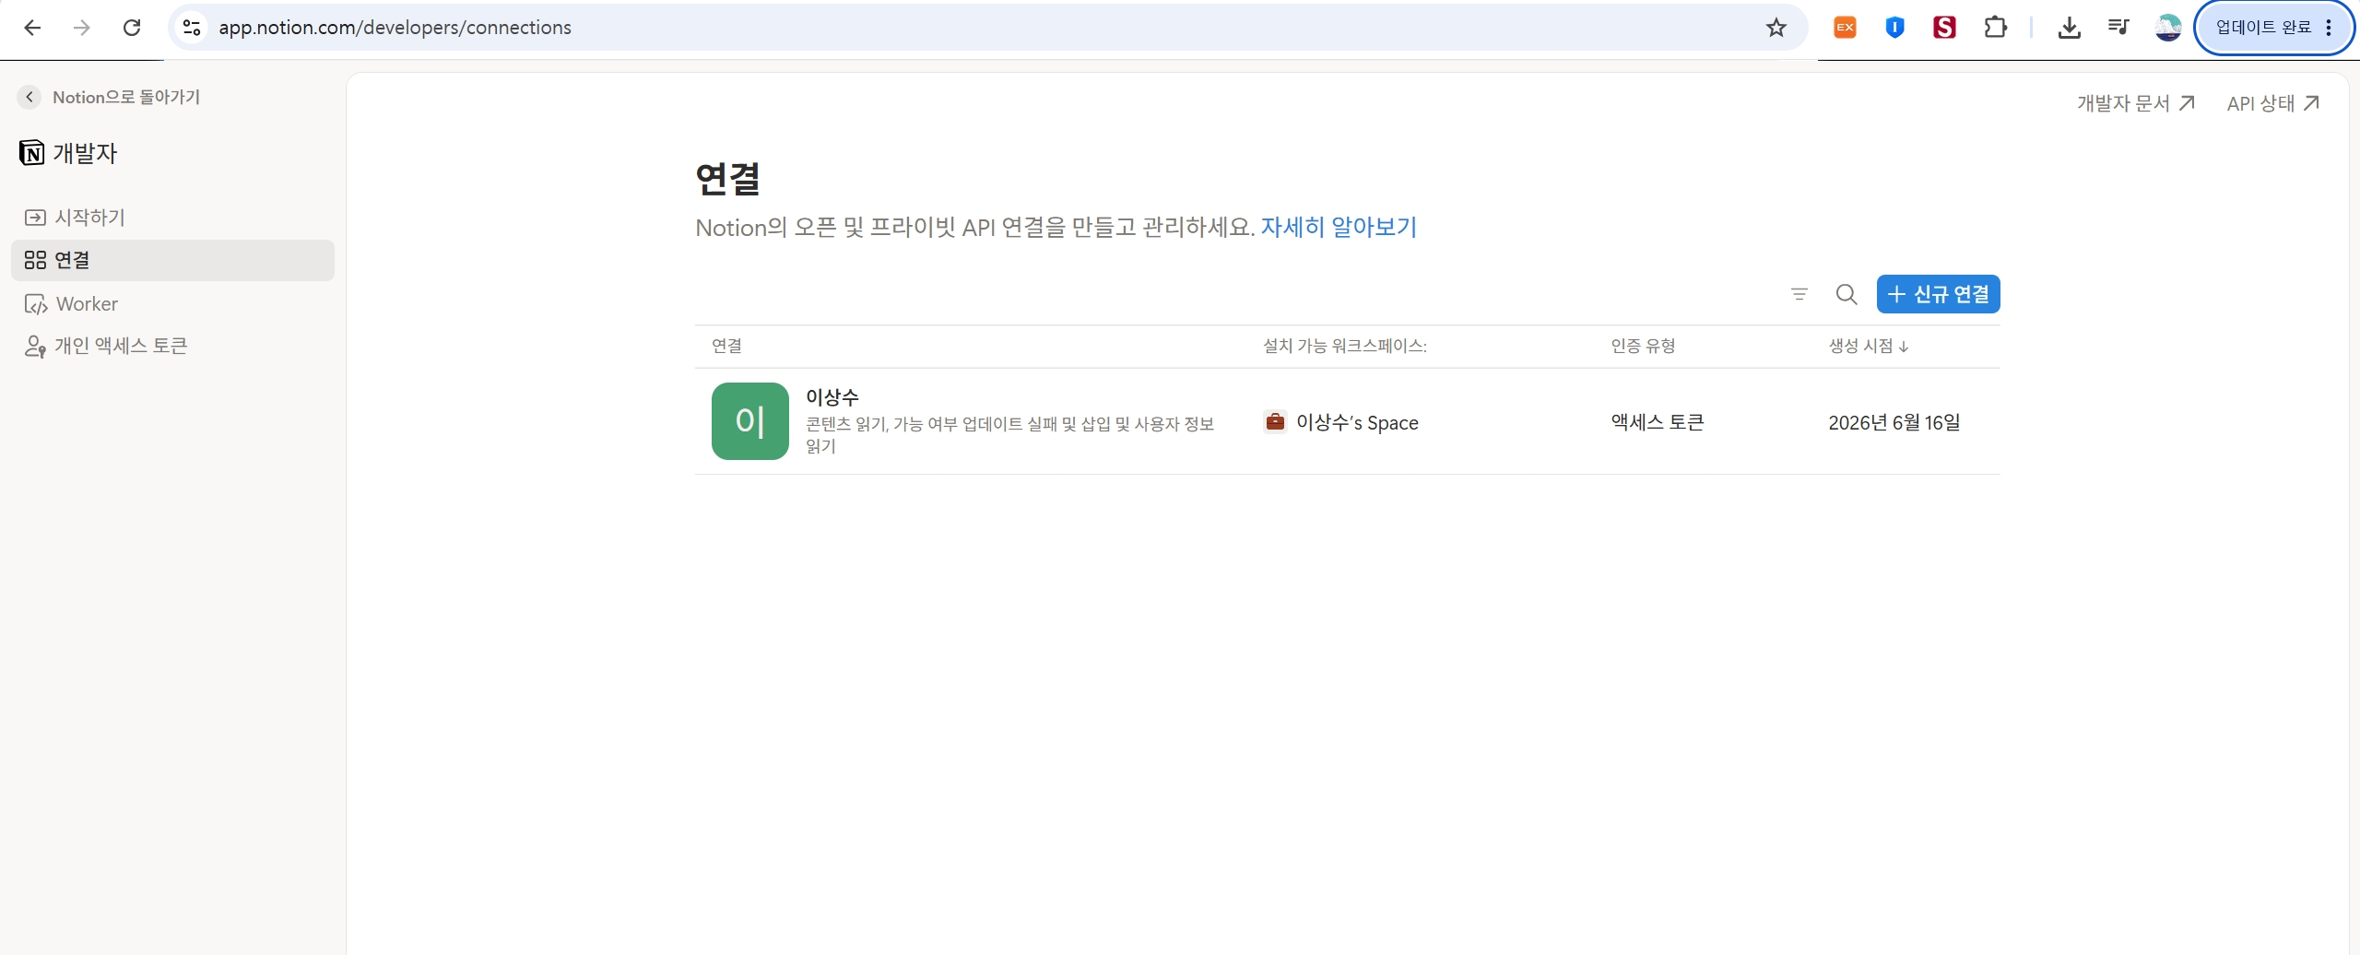Click the browser forward arrow

(82, 28)
